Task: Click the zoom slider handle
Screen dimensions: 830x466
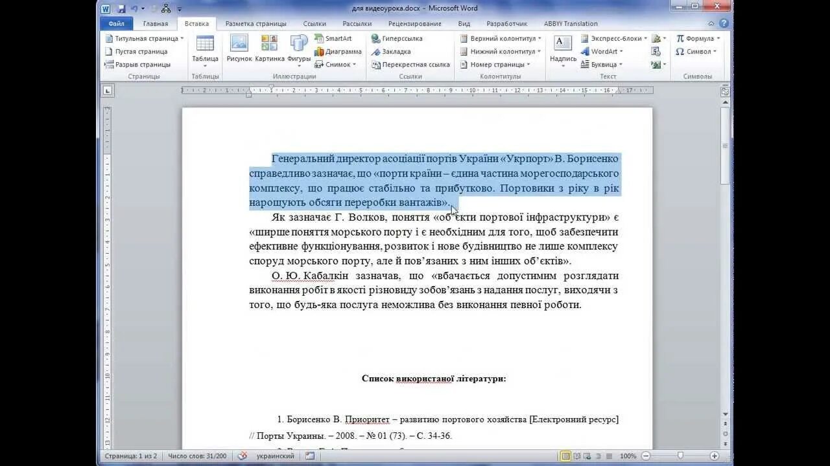Action: click(680, 456)
